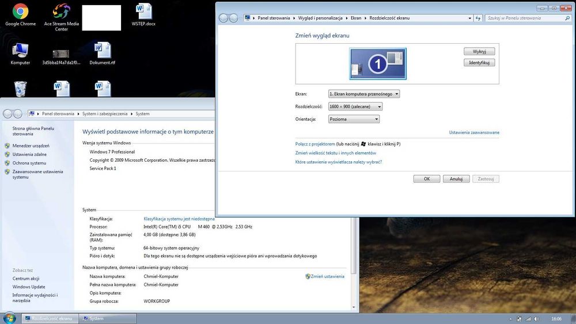Image resolution: width=576 pixels, height=324 pixels.
Task: Click tray icon left of network signal
Action: click(519, 319)
